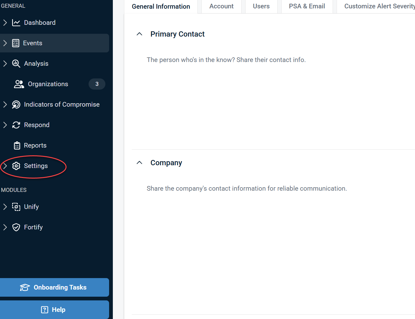Image resolution: width=415 pixels, height=319 pixels.
Task: Expand the Unify module chevron
Action: (5, 207)
